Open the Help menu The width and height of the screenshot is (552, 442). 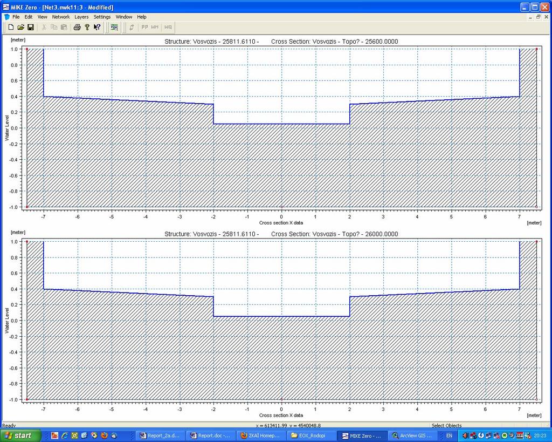click(142, 17)
